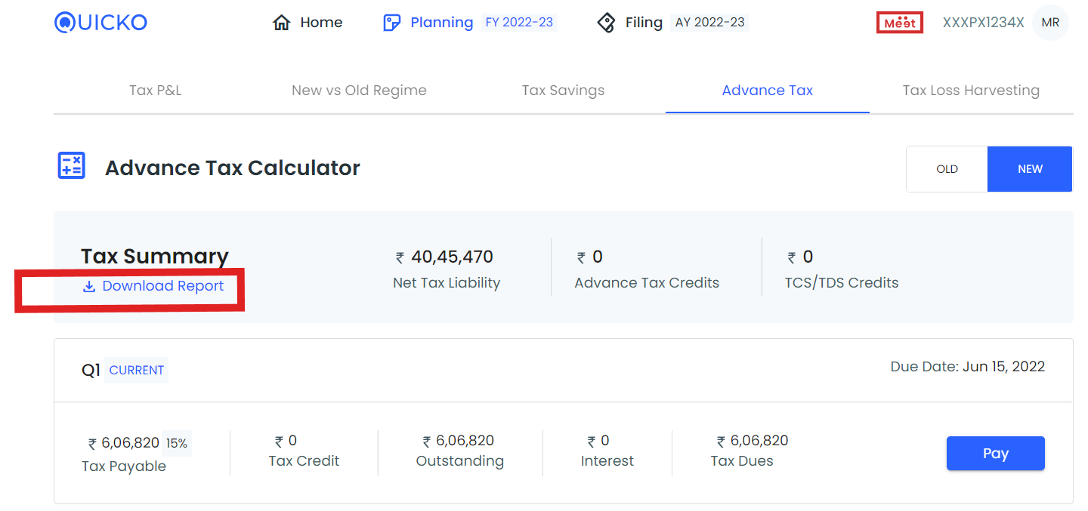Click the Quicko logo
Screen dimensions: 1088x511
click(x=100, y=22)
